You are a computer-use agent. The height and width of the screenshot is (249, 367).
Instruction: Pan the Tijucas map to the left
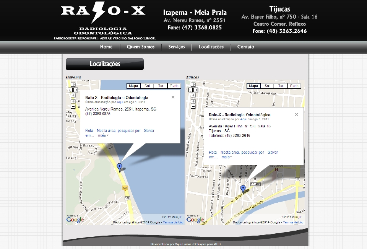click(x=190, y=90)
